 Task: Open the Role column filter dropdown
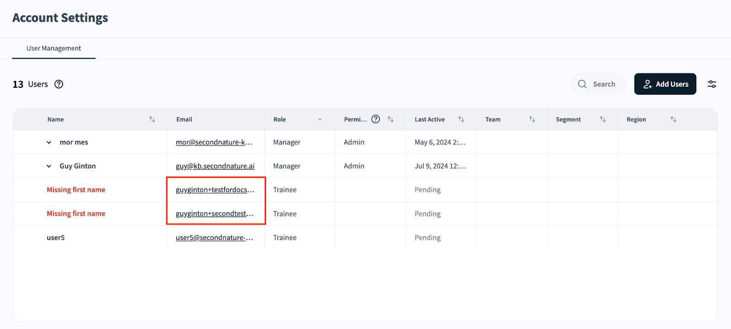[320, 120]
